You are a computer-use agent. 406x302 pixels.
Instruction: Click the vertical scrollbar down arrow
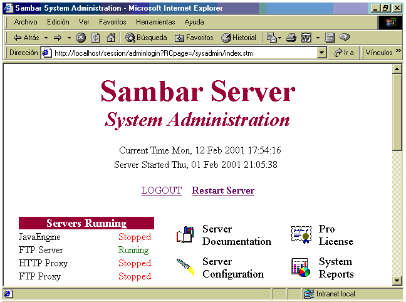click(397, 280)
